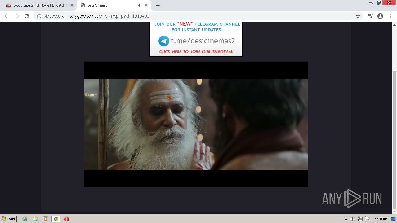Open File Explorer from taskbar
This screenshot has height=223, width=397.
click(x=35, y=219)
